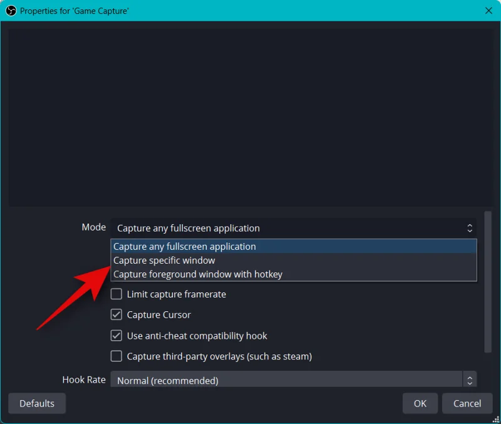Select 'Capture any fullscreen application' option
The width and height of the screenshot is (501, 424).
(294, 246)
